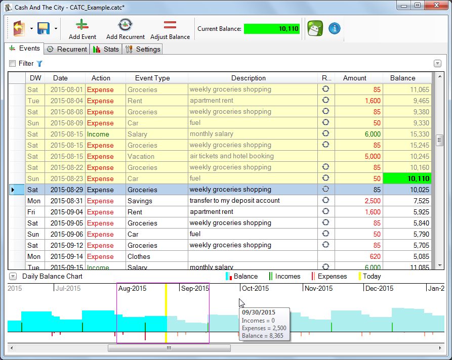
Task: Click the chart scrollbar right arrow
Action: [440, 348]
